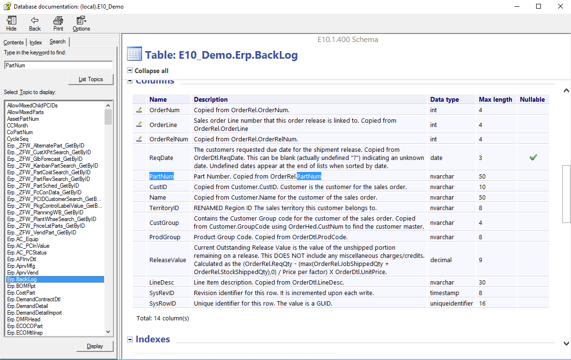The height and width of the screenshot is (360, 571).
Task: Select Erp._ZFW_PartSched_GetByID topic
Action: tap(43, 186)
